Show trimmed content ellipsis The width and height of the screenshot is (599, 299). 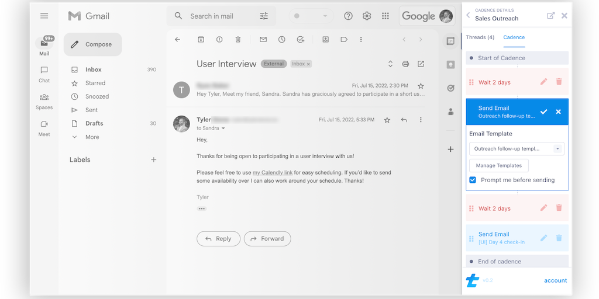(202, 208)
